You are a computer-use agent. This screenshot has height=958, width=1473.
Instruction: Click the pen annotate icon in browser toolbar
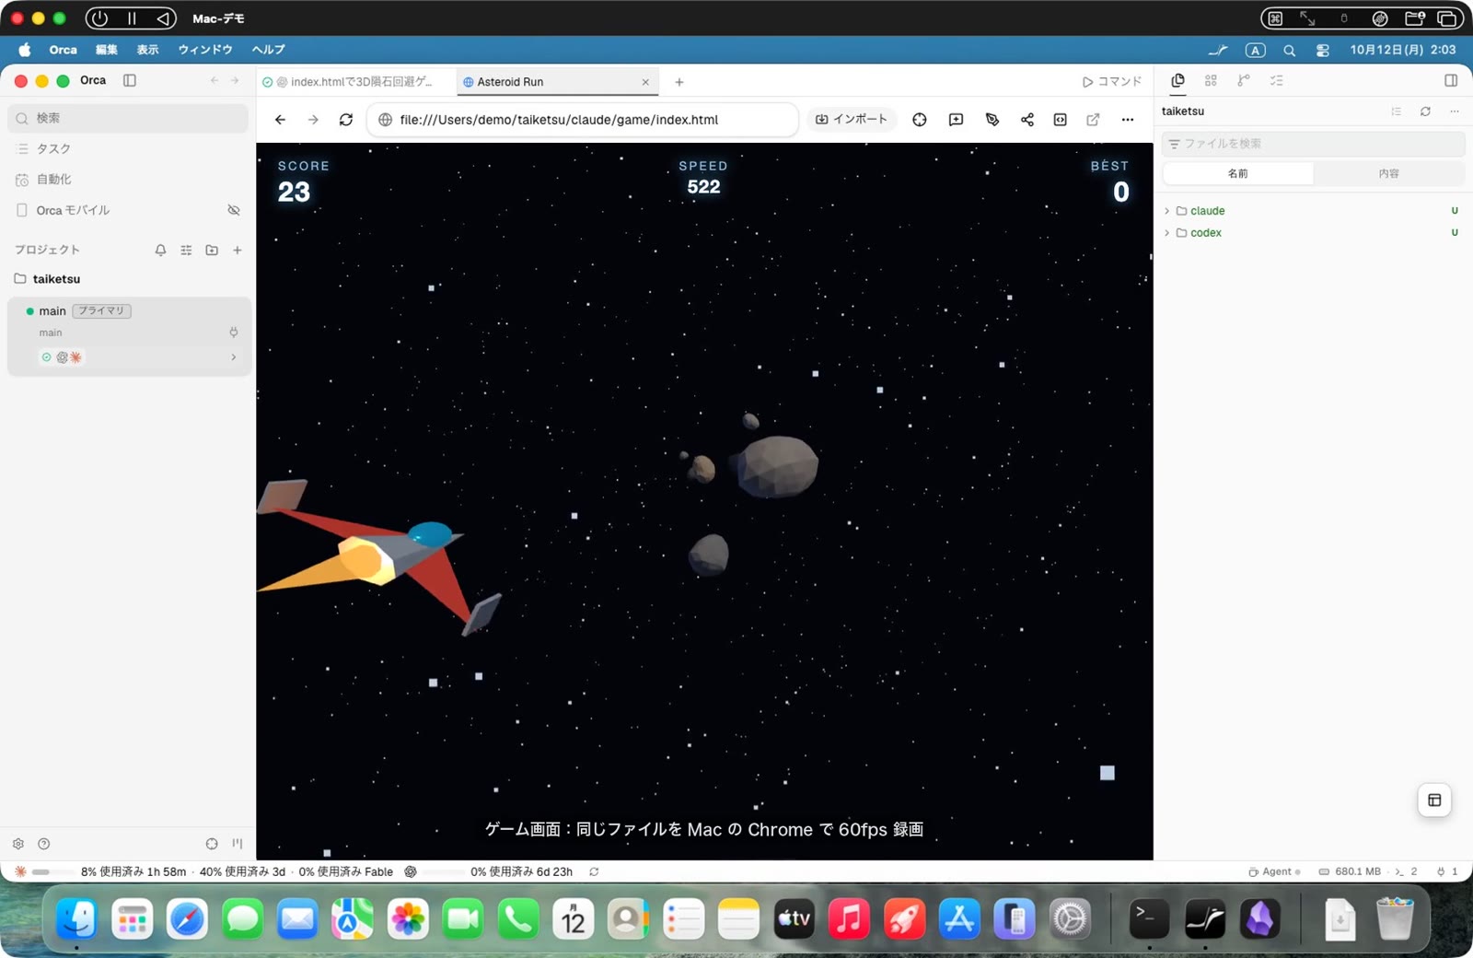click(x=992, y=120)
